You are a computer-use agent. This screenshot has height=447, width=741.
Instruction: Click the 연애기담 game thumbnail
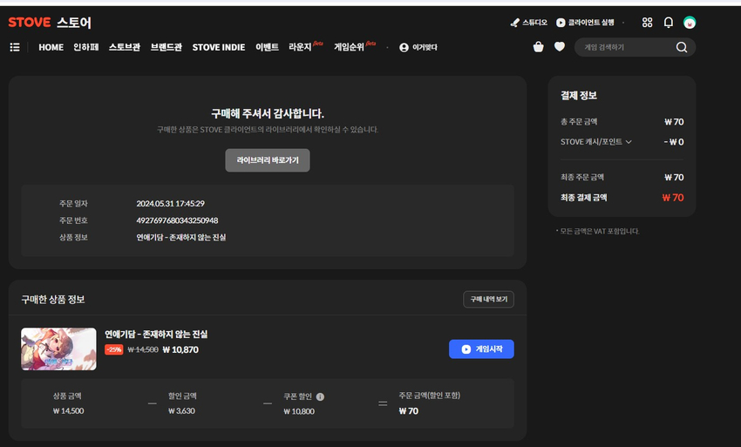58,349
